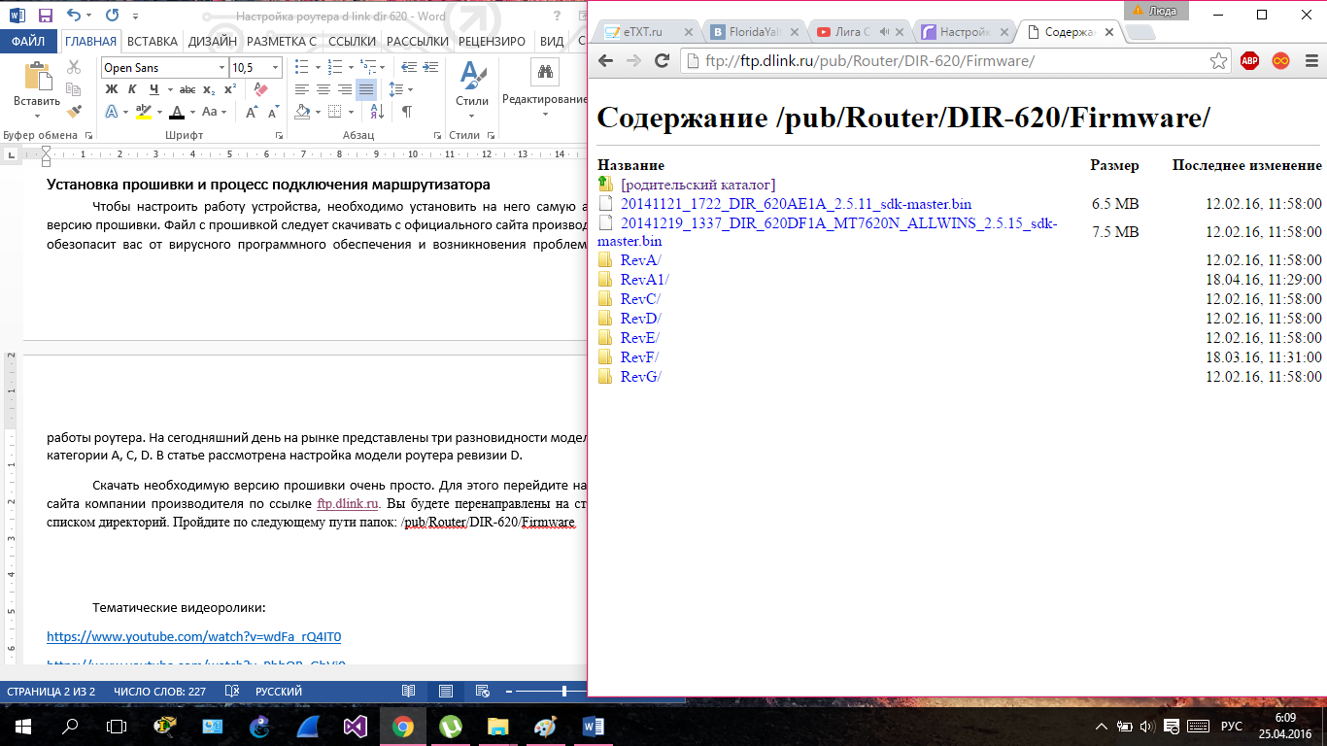Screen dimensions: 1327x746
Task: Open the RevA1/ folder link
Action: [644, 280]
